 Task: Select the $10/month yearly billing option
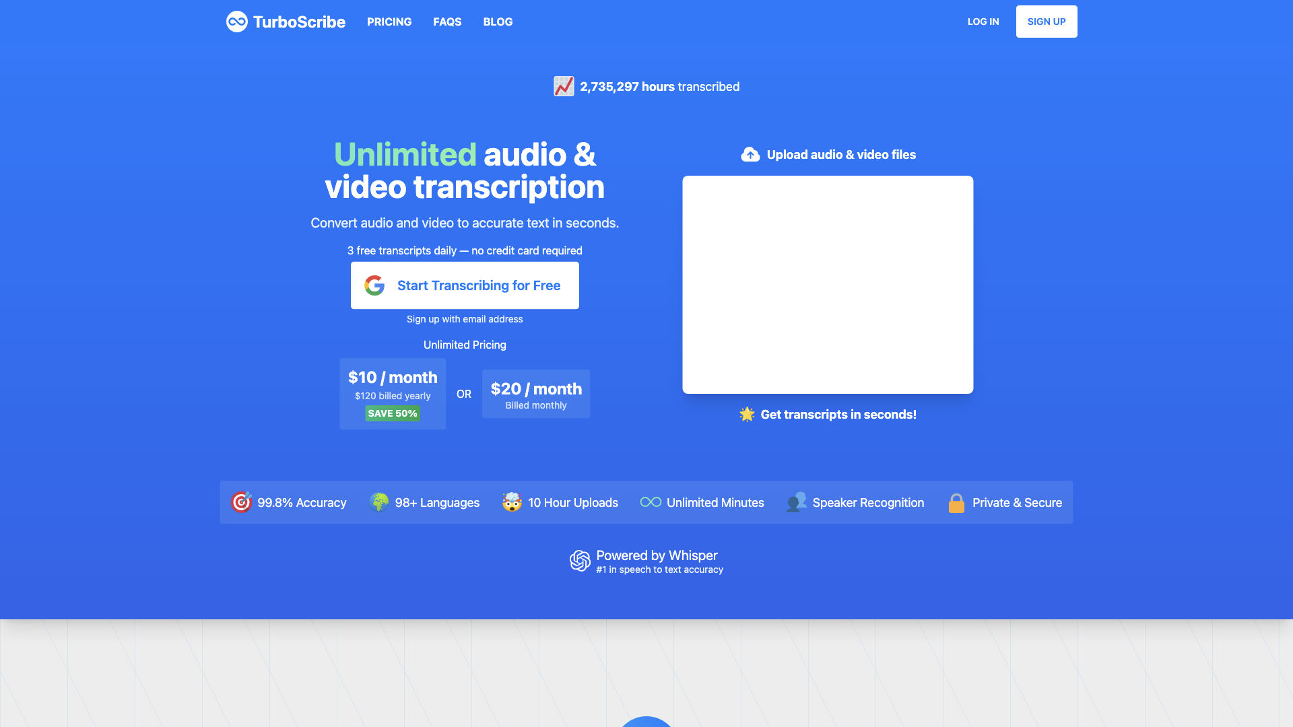393,393
